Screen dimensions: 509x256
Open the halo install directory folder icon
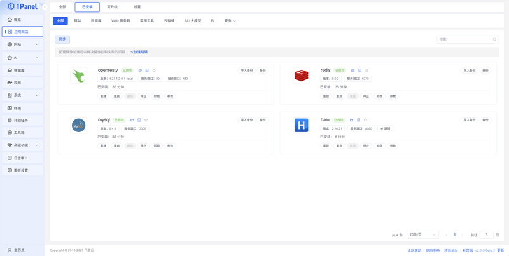pyautogui.click(x=351, y=120)
